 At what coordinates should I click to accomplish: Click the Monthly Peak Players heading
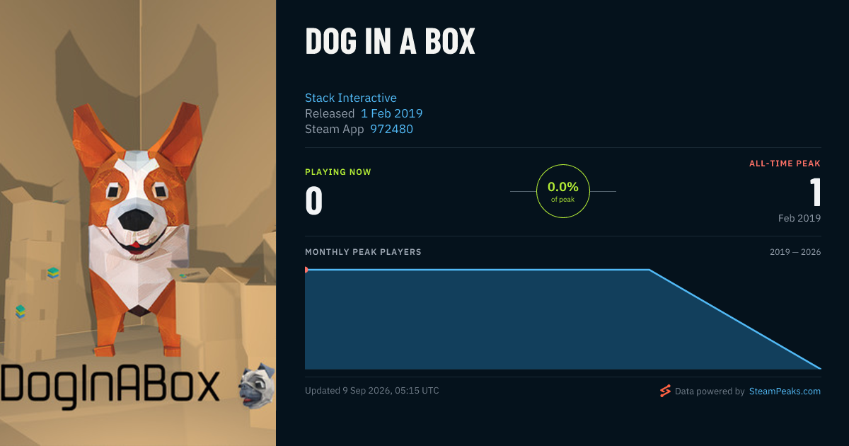pyautogui.click(x=363, y=252)
